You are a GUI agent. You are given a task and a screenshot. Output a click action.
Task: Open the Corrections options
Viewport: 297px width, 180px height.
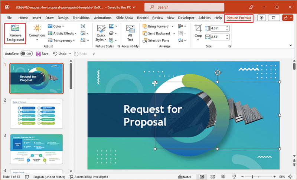(37, 32)
